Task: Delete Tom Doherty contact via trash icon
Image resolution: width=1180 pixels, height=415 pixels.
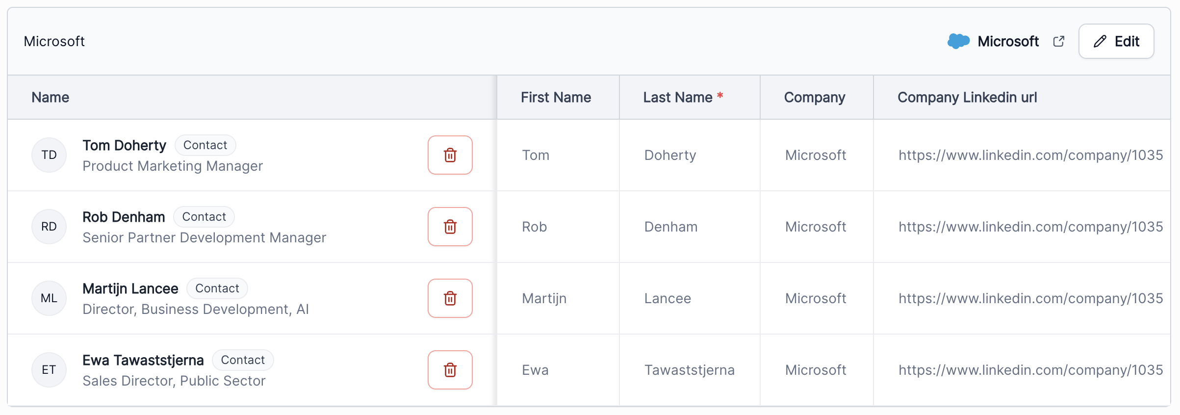Action: coord(450,155)
